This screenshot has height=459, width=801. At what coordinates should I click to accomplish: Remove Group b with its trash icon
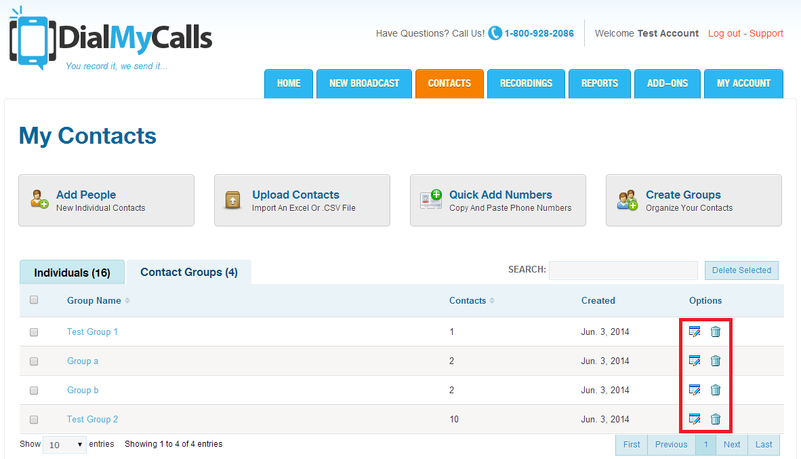pos(716,390)
